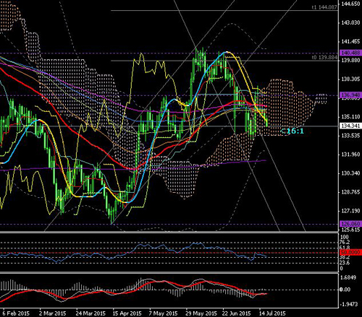Screen dimensions: 362x317
Task: Click the purple 126.060 price level tag
Action: coord(350,224)
